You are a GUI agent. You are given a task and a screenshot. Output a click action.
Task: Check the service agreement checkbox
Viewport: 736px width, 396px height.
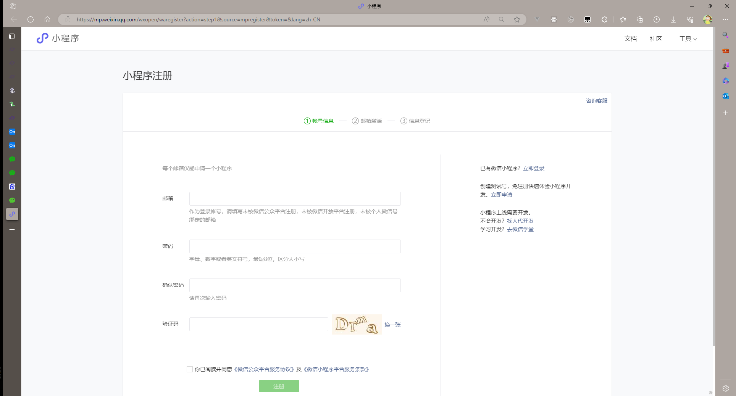pos(189,369)
